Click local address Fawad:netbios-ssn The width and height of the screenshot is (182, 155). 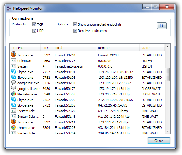(x=69, y=66)
